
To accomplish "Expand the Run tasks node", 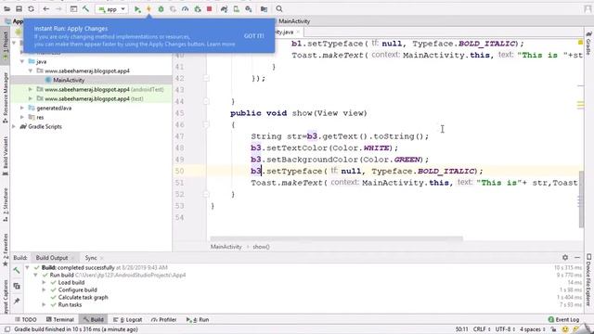I will (44, 304).
